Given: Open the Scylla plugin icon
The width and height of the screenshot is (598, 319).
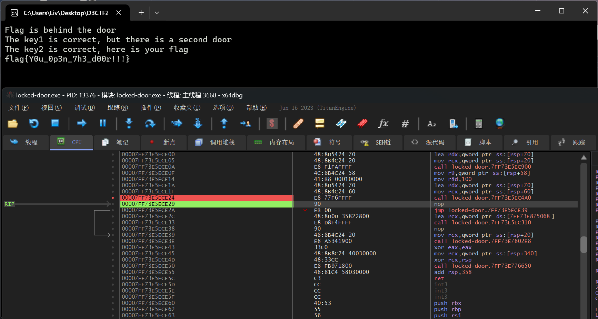Looking at the screenshot, I should click(x=272, y=124).
